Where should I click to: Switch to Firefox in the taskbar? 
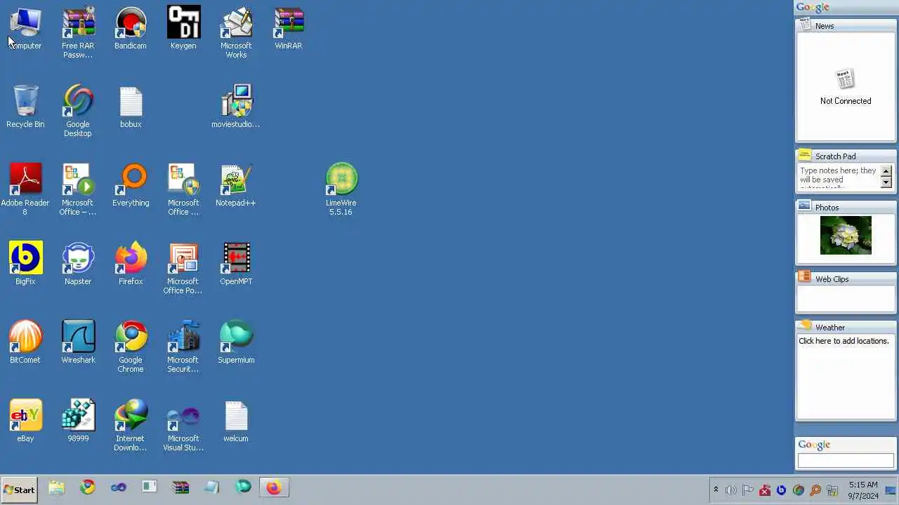(x=274, y=487)
